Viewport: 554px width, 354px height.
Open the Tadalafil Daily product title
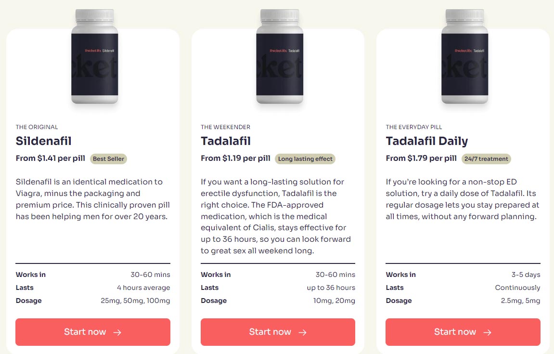[427, 141]
